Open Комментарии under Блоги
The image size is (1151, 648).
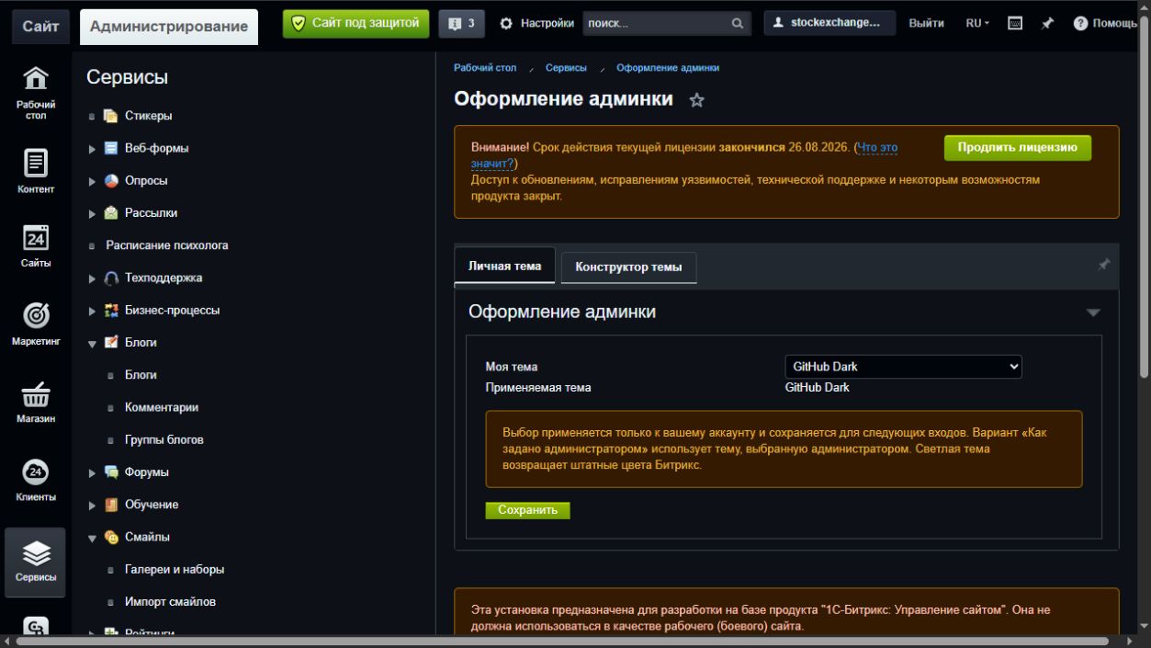[x=162, y=408]
